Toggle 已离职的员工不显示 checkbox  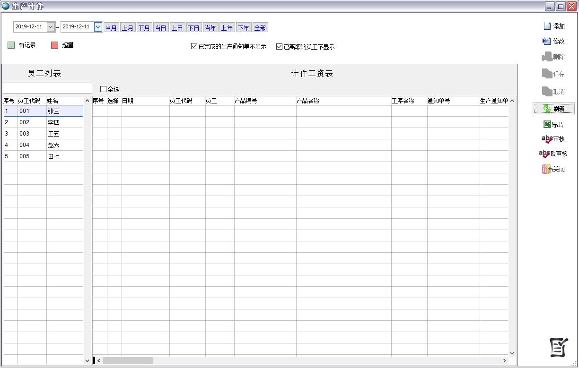(x=279, y=46)
